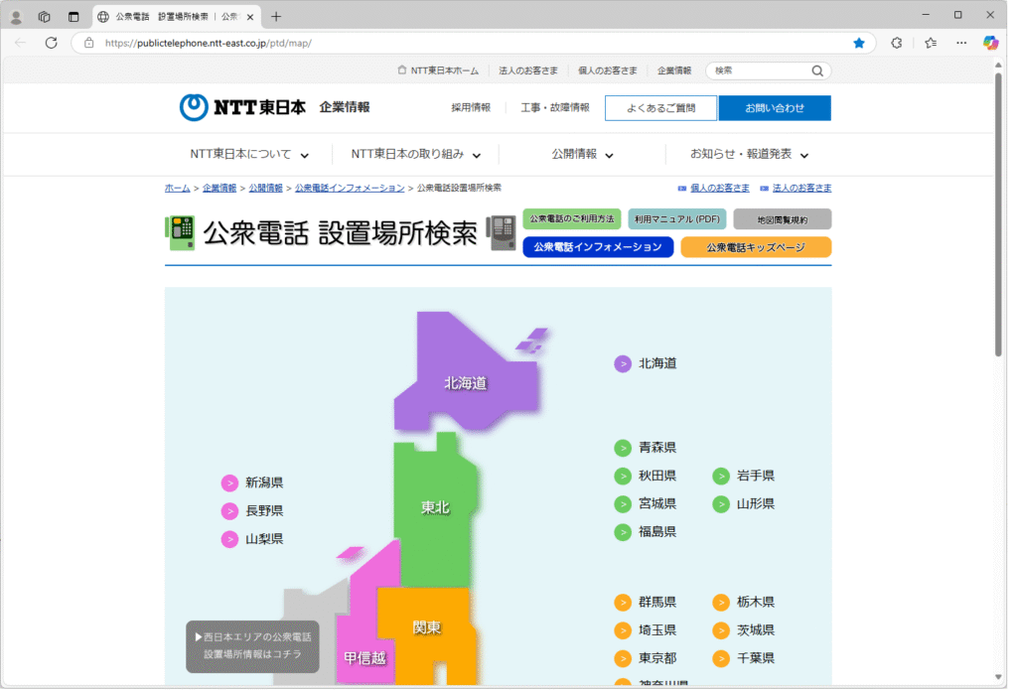Select the orange 関東 region on map
This screenshot has height=690, width=1017.
coord(426,627)
